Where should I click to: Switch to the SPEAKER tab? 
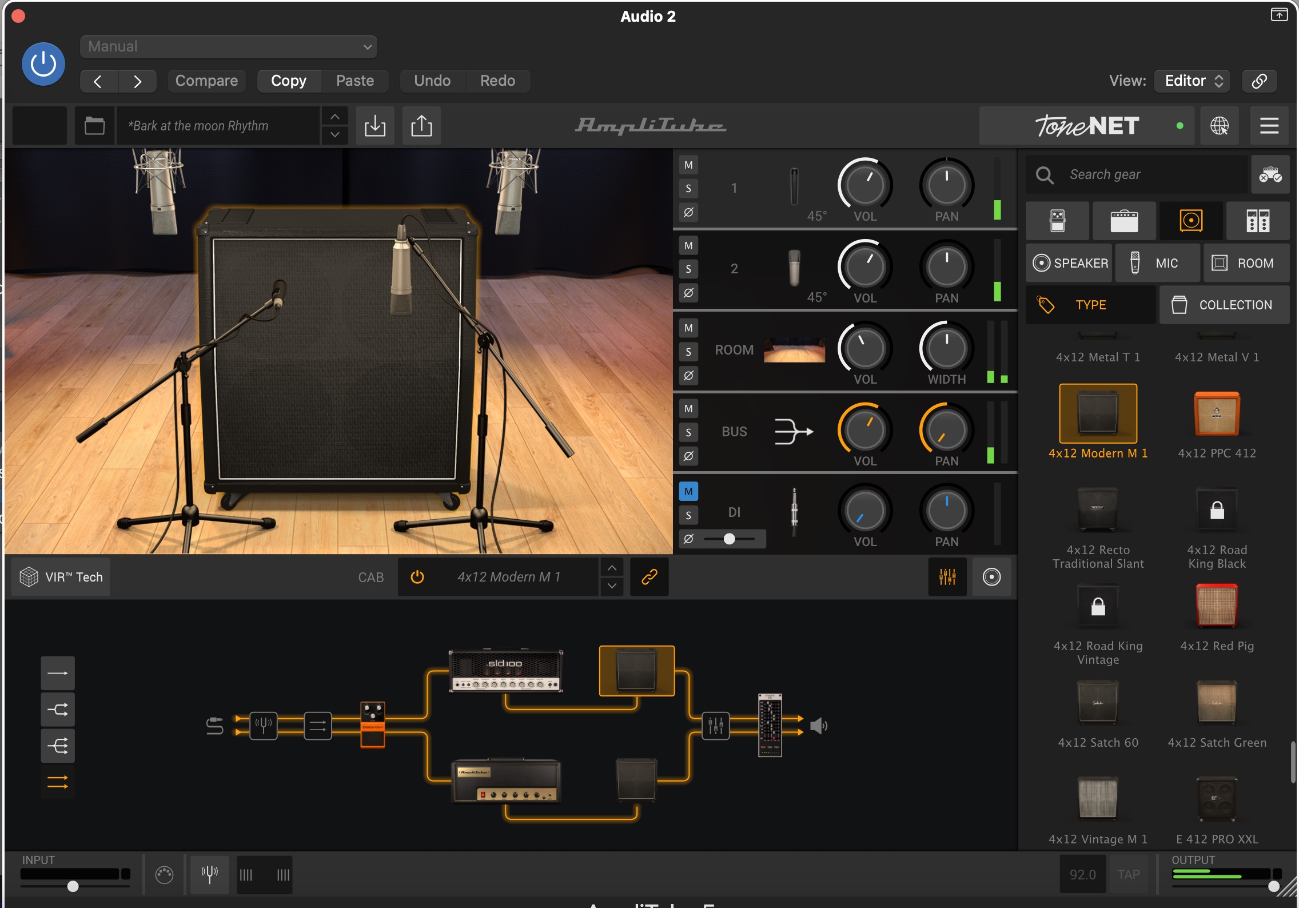click(1069, 263)
